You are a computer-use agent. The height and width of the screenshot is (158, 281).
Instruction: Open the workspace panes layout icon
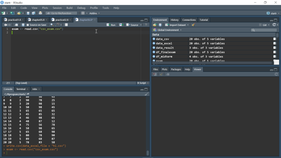(83, 13)
